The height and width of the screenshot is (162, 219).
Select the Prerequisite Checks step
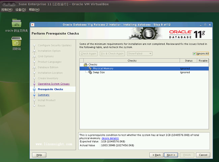coord(51,89)
